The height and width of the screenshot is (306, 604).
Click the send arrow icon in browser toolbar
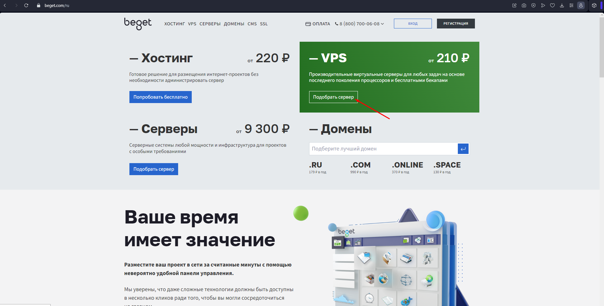[x=543, y=5]
